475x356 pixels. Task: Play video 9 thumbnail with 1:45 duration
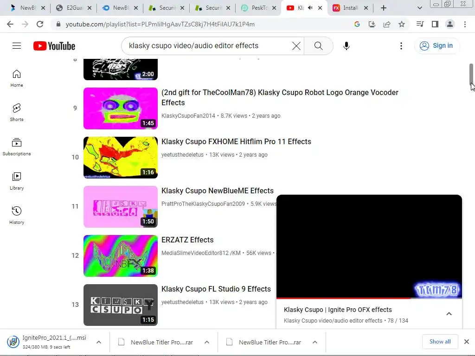coord(121,108)
